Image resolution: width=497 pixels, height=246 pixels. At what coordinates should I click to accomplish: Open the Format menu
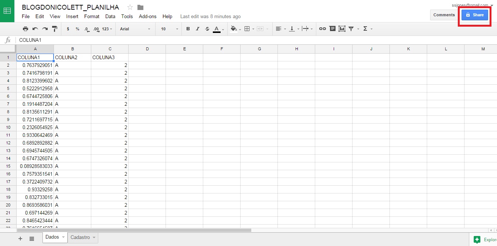tap(92, 16)
